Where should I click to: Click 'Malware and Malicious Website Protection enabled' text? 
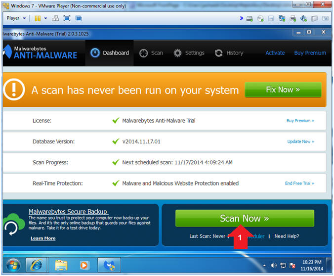point(180,184)
